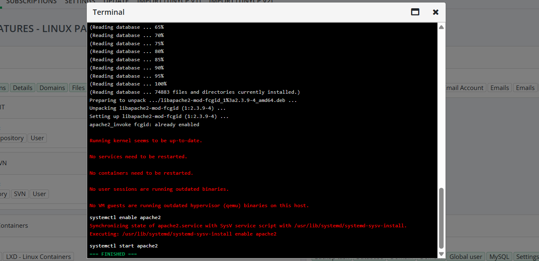
Task: Switch to the Details tab
Action: click(x=23, y=87)
